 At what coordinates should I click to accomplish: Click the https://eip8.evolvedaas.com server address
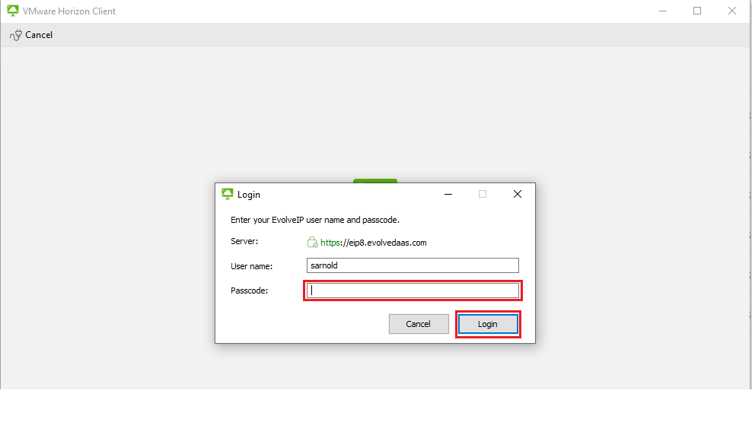pyautogui.click(x=373, y=243)
